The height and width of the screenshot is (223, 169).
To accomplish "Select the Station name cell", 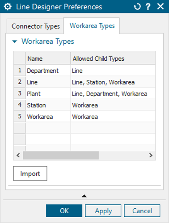I will [x=48, y=105].
